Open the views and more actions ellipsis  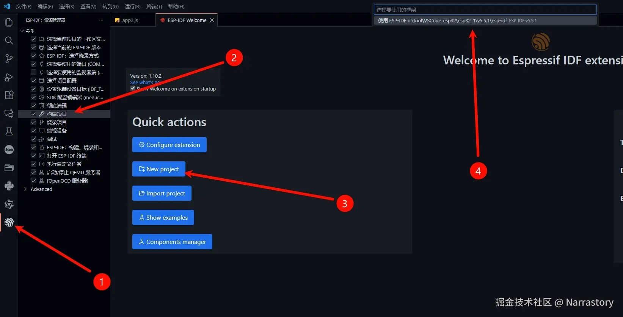[x=101, y=20]
